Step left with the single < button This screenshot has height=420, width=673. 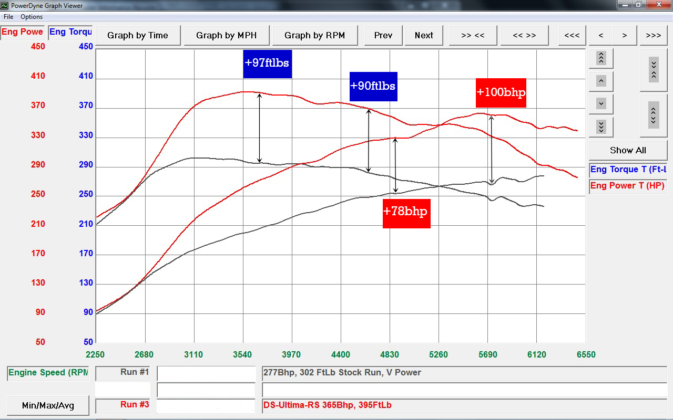(x=601, y=35)
